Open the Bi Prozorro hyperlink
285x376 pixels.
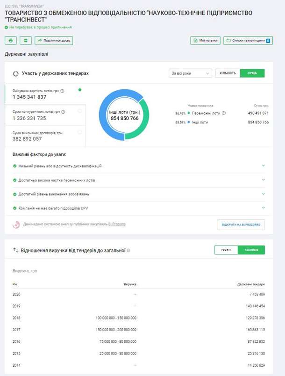click(x=117, y=224)
